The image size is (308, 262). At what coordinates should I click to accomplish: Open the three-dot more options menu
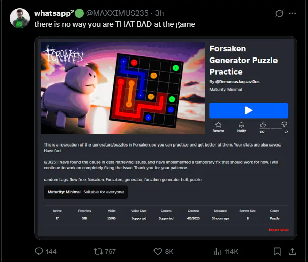coord(292,13)
